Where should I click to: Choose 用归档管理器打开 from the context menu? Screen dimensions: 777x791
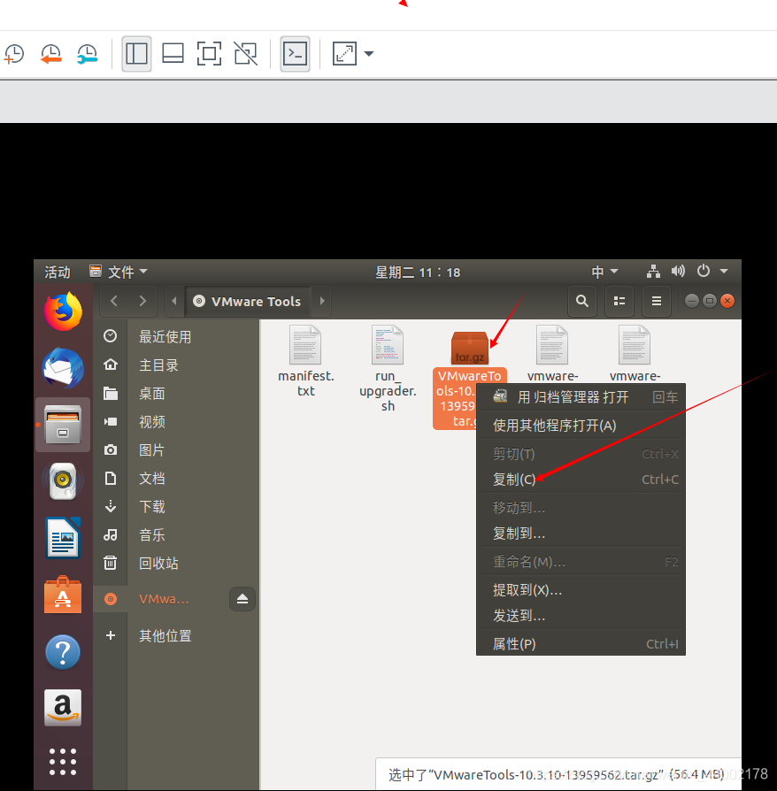click(581, 397)
